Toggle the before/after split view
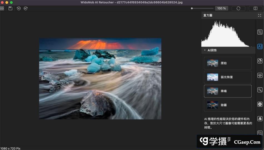 point(255,8)
